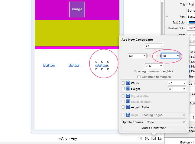The width and height of the screenshot is (195, 144).
Task: Select the Image view placeholder
Action: tap(77, 9)
